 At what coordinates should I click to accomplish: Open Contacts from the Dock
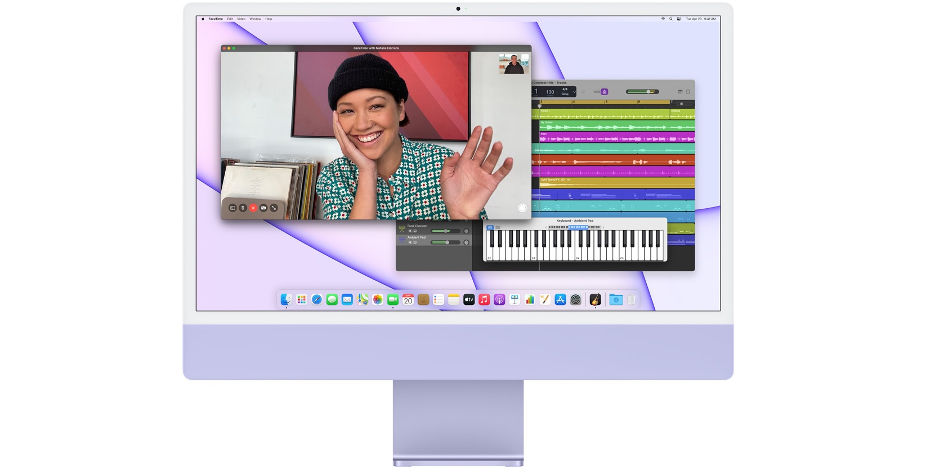(423, 299)
